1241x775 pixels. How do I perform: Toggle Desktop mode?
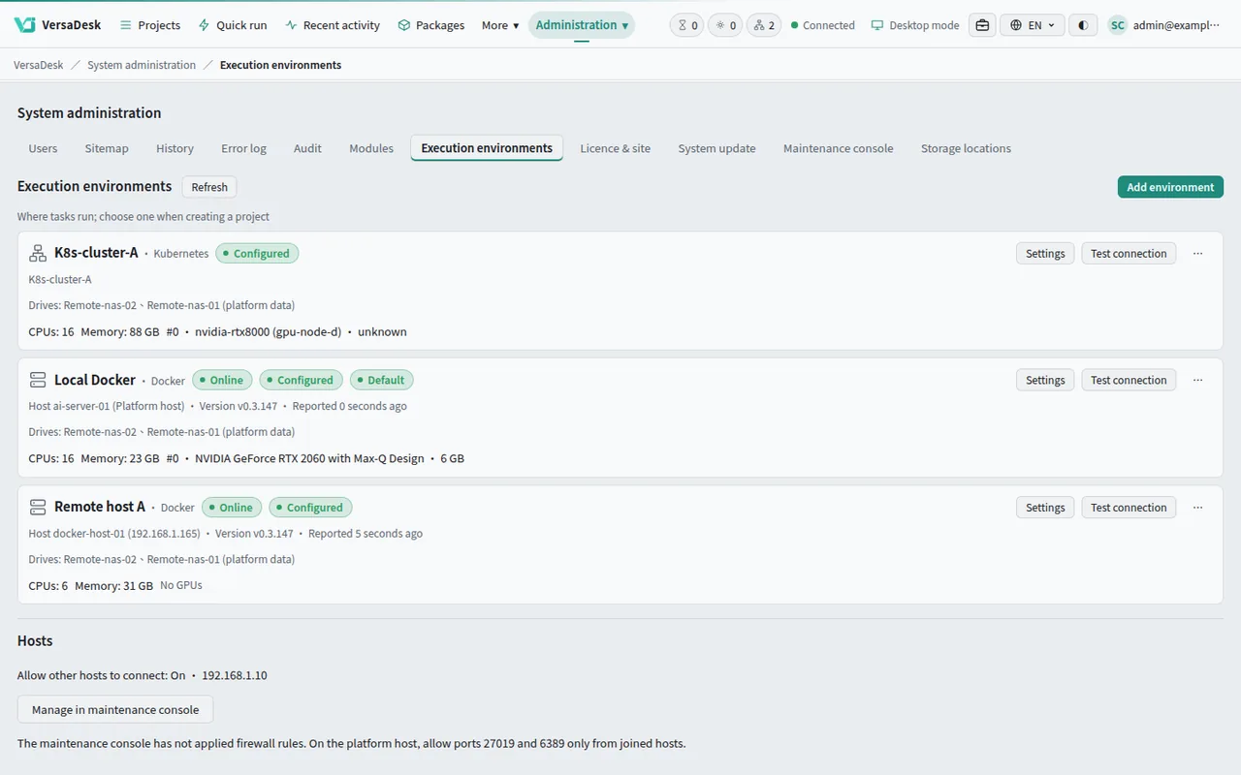tap(915, 25)
